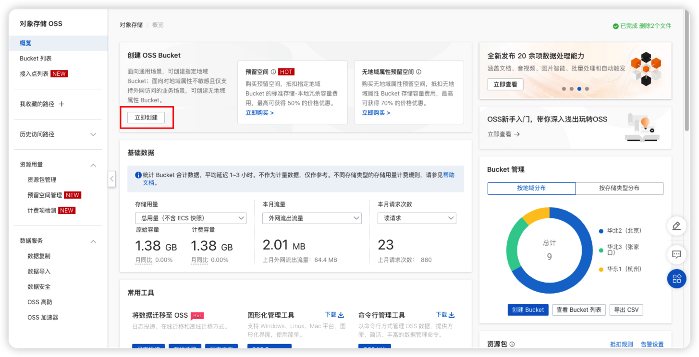Collapse 资源用量 section
The height and width of the screenshot is (357, 699).
(x=94, y=165)
